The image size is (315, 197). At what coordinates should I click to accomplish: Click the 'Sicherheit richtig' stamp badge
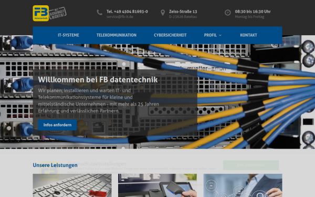58,13
